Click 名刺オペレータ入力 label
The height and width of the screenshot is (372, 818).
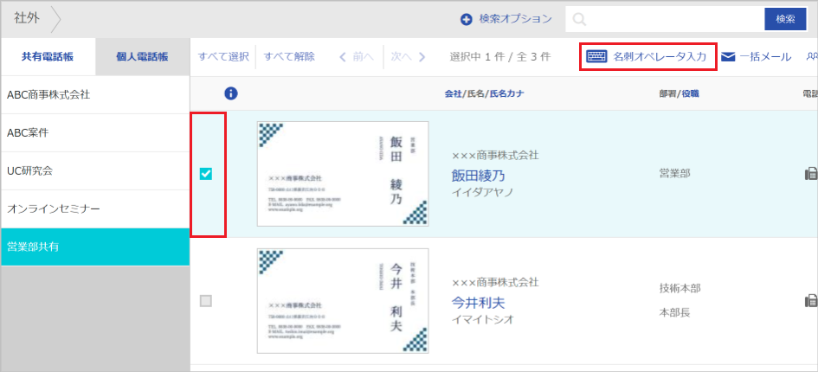pyautogui.click(x=660, y=57)
